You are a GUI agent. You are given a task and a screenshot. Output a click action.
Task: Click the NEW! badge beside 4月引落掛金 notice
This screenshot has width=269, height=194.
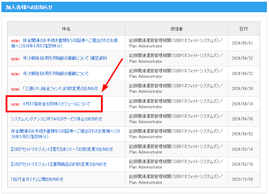[16, 105]
